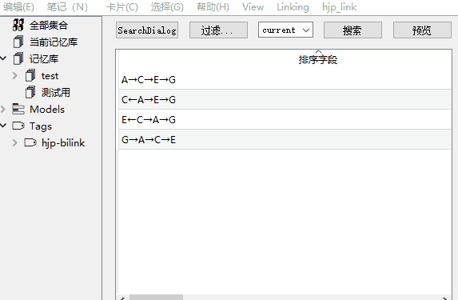Open the hjp_link menu

point(339,7)
